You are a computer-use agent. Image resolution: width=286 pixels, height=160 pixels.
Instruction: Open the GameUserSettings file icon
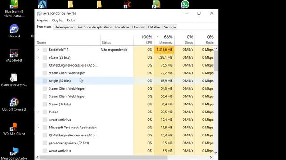(14, 80)
